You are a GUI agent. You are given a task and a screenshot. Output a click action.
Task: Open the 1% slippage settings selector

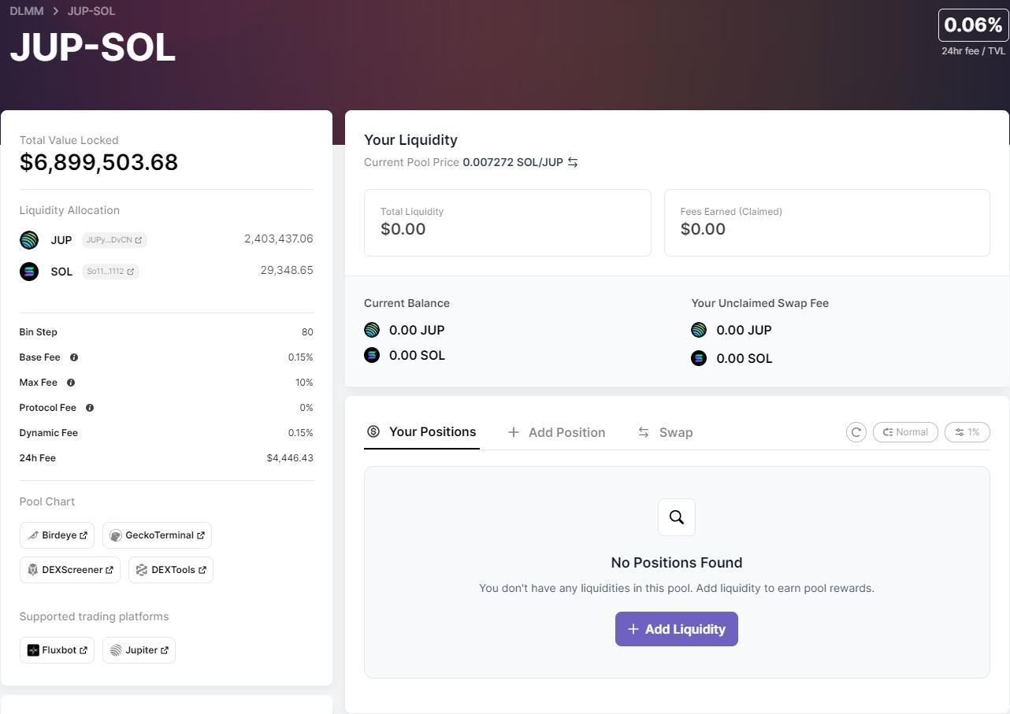(967, 432)
